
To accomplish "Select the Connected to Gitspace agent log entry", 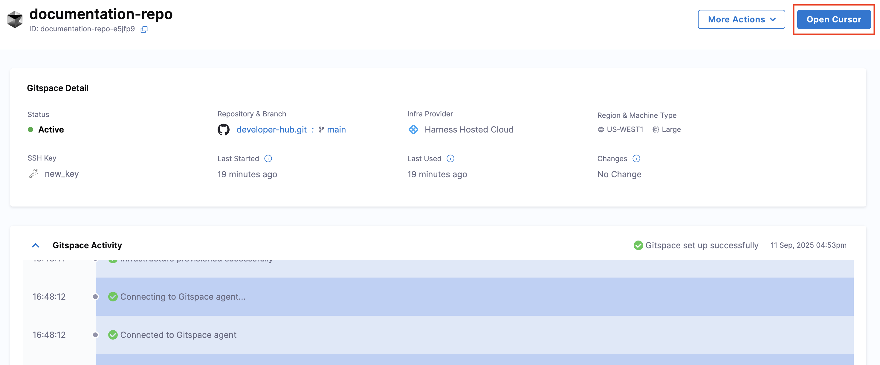I will tap(178, 335).
